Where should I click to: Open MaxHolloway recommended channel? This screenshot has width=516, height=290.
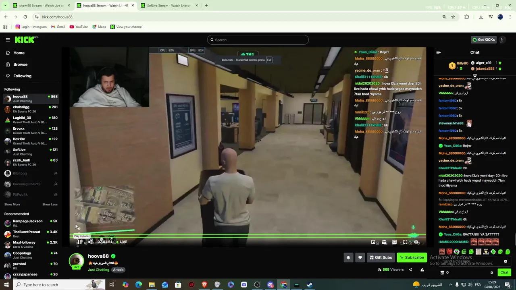click(x=31, y=244)
